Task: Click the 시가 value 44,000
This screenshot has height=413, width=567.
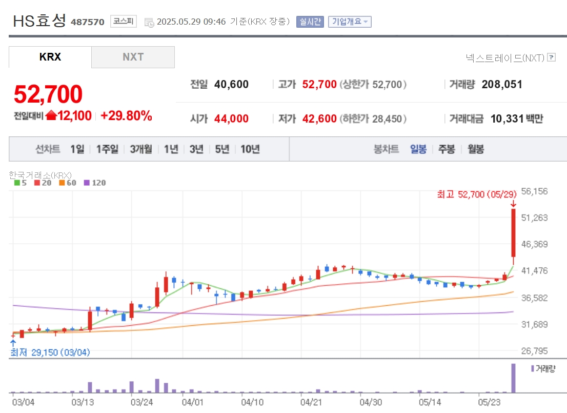Action: point(231,119)
